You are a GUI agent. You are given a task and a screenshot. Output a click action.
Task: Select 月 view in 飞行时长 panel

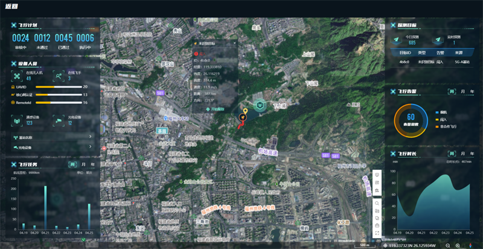[x=462, y=154]
